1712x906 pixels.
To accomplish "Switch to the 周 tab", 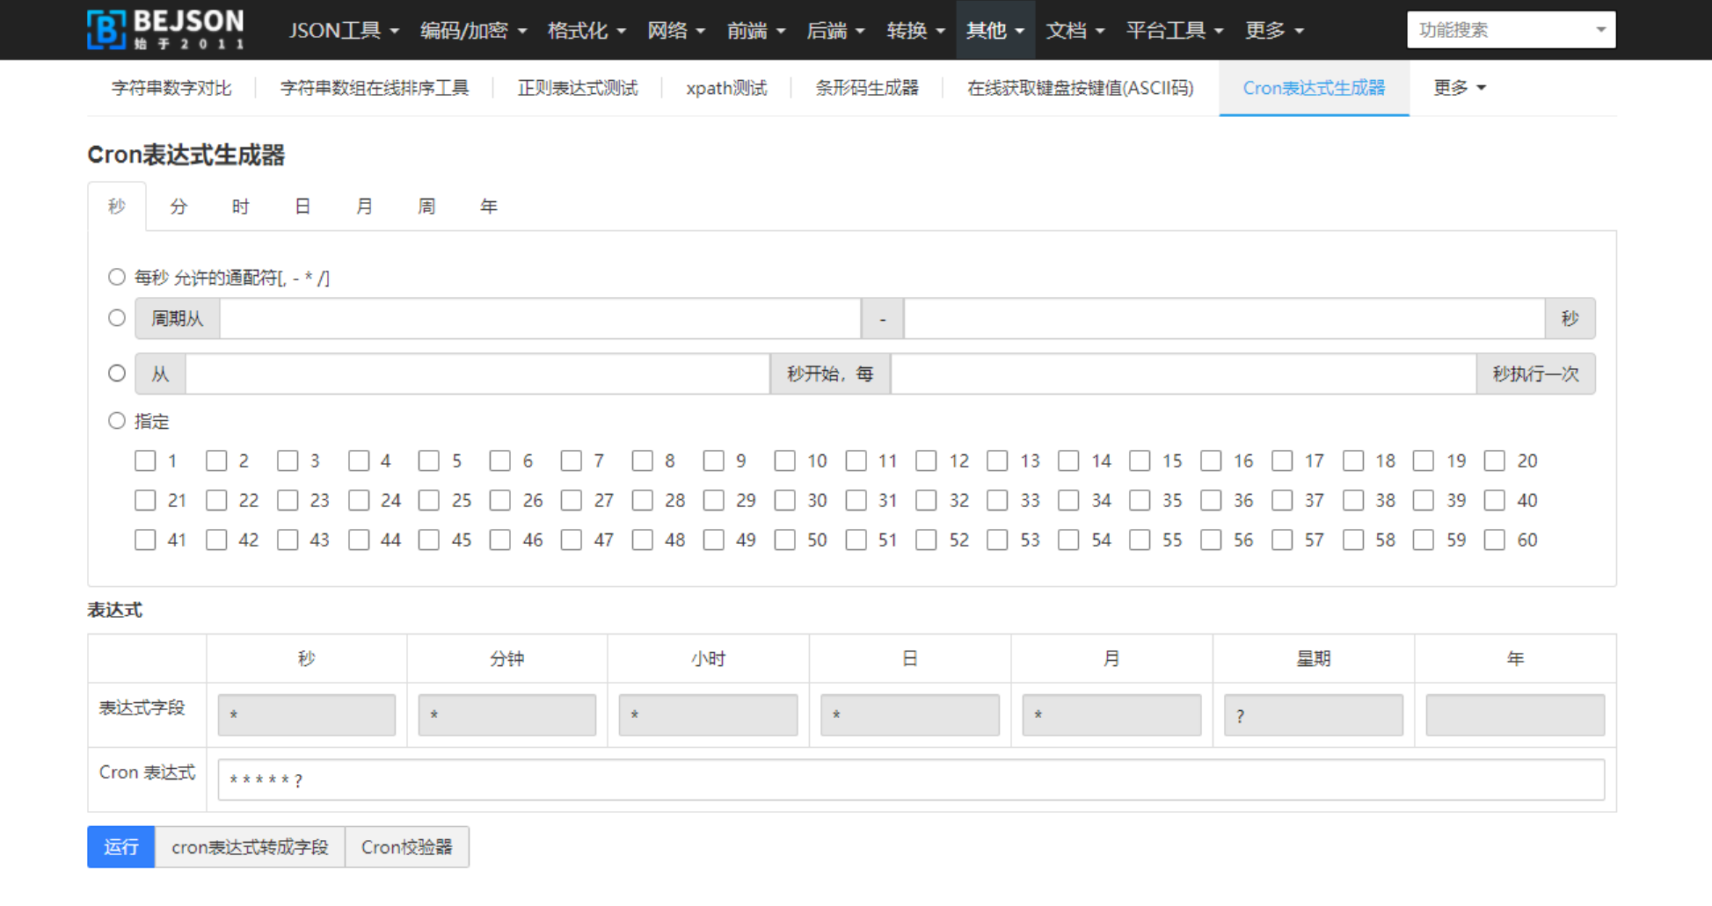I will click(x=426, y=207).
